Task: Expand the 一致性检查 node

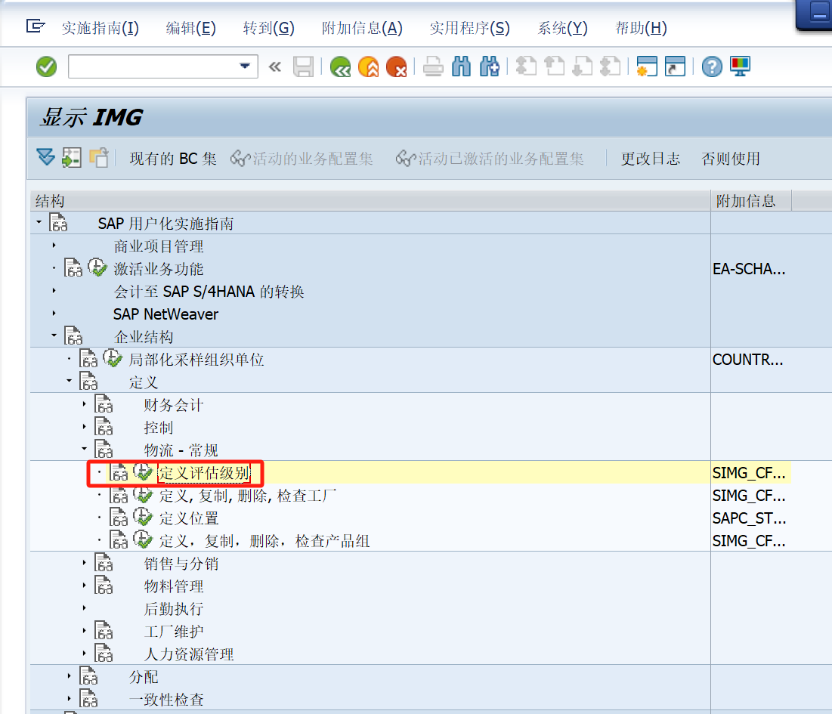Action: click(69, 699)
